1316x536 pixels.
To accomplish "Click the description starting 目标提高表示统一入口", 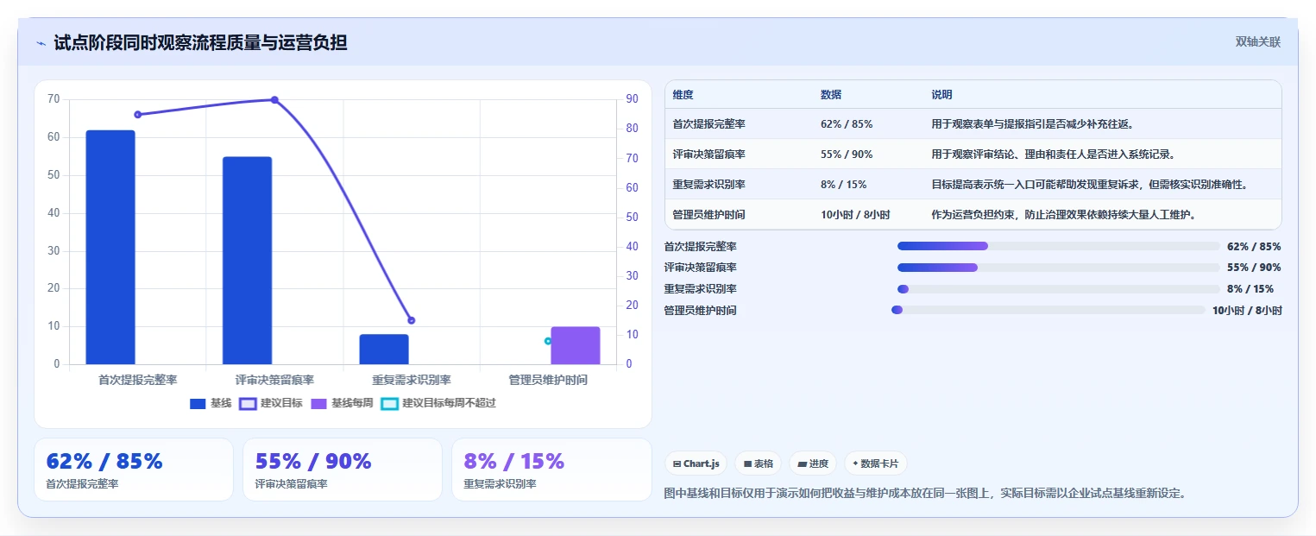I will tap(1090, 185).
